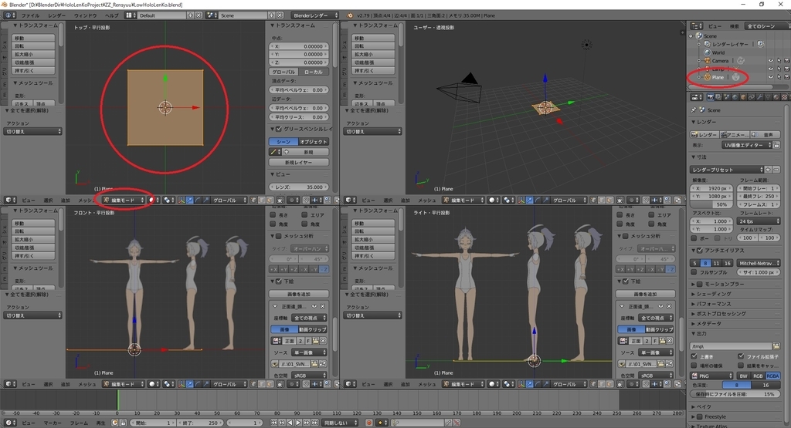Click the Camera object icon in outliner

pyautogui.click(x=708, y=60)
